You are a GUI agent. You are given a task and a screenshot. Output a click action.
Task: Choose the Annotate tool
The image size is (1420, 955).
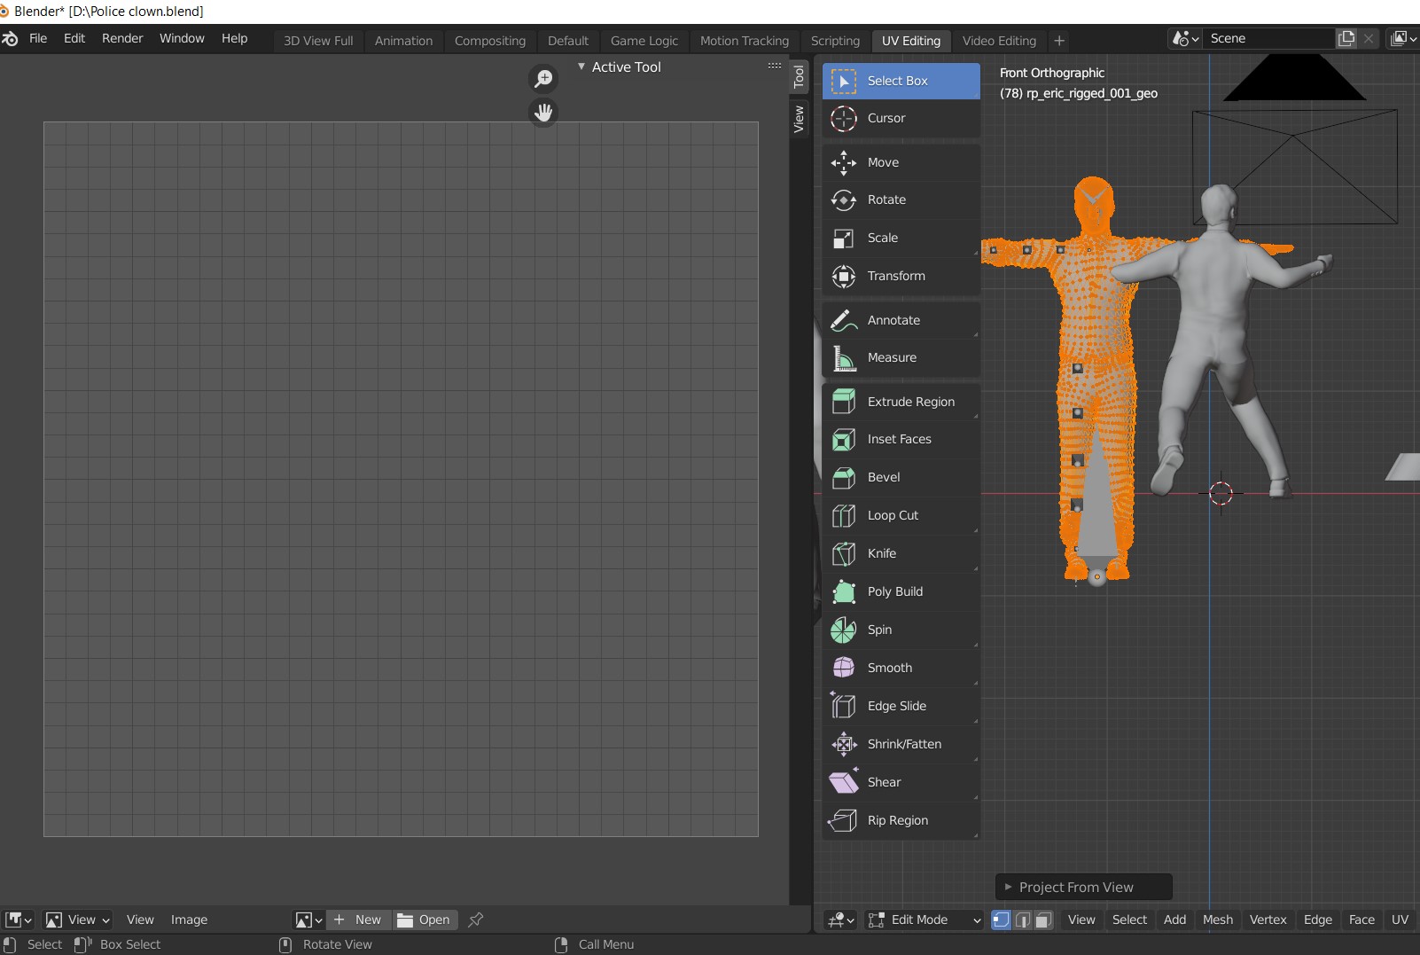(x=901, y=320)
